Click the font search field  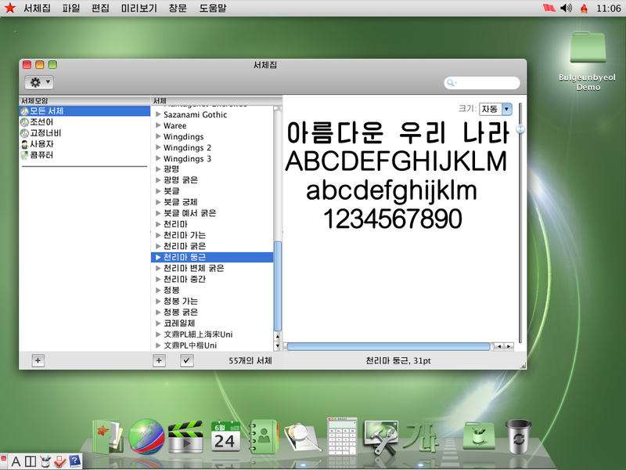click(485, 82)
